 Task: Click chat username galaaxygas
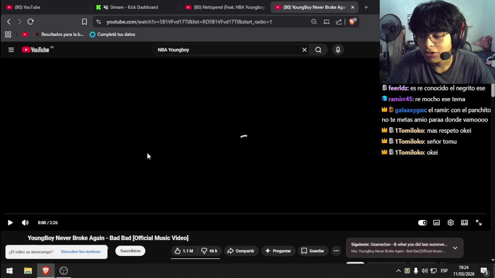[410, 110]
